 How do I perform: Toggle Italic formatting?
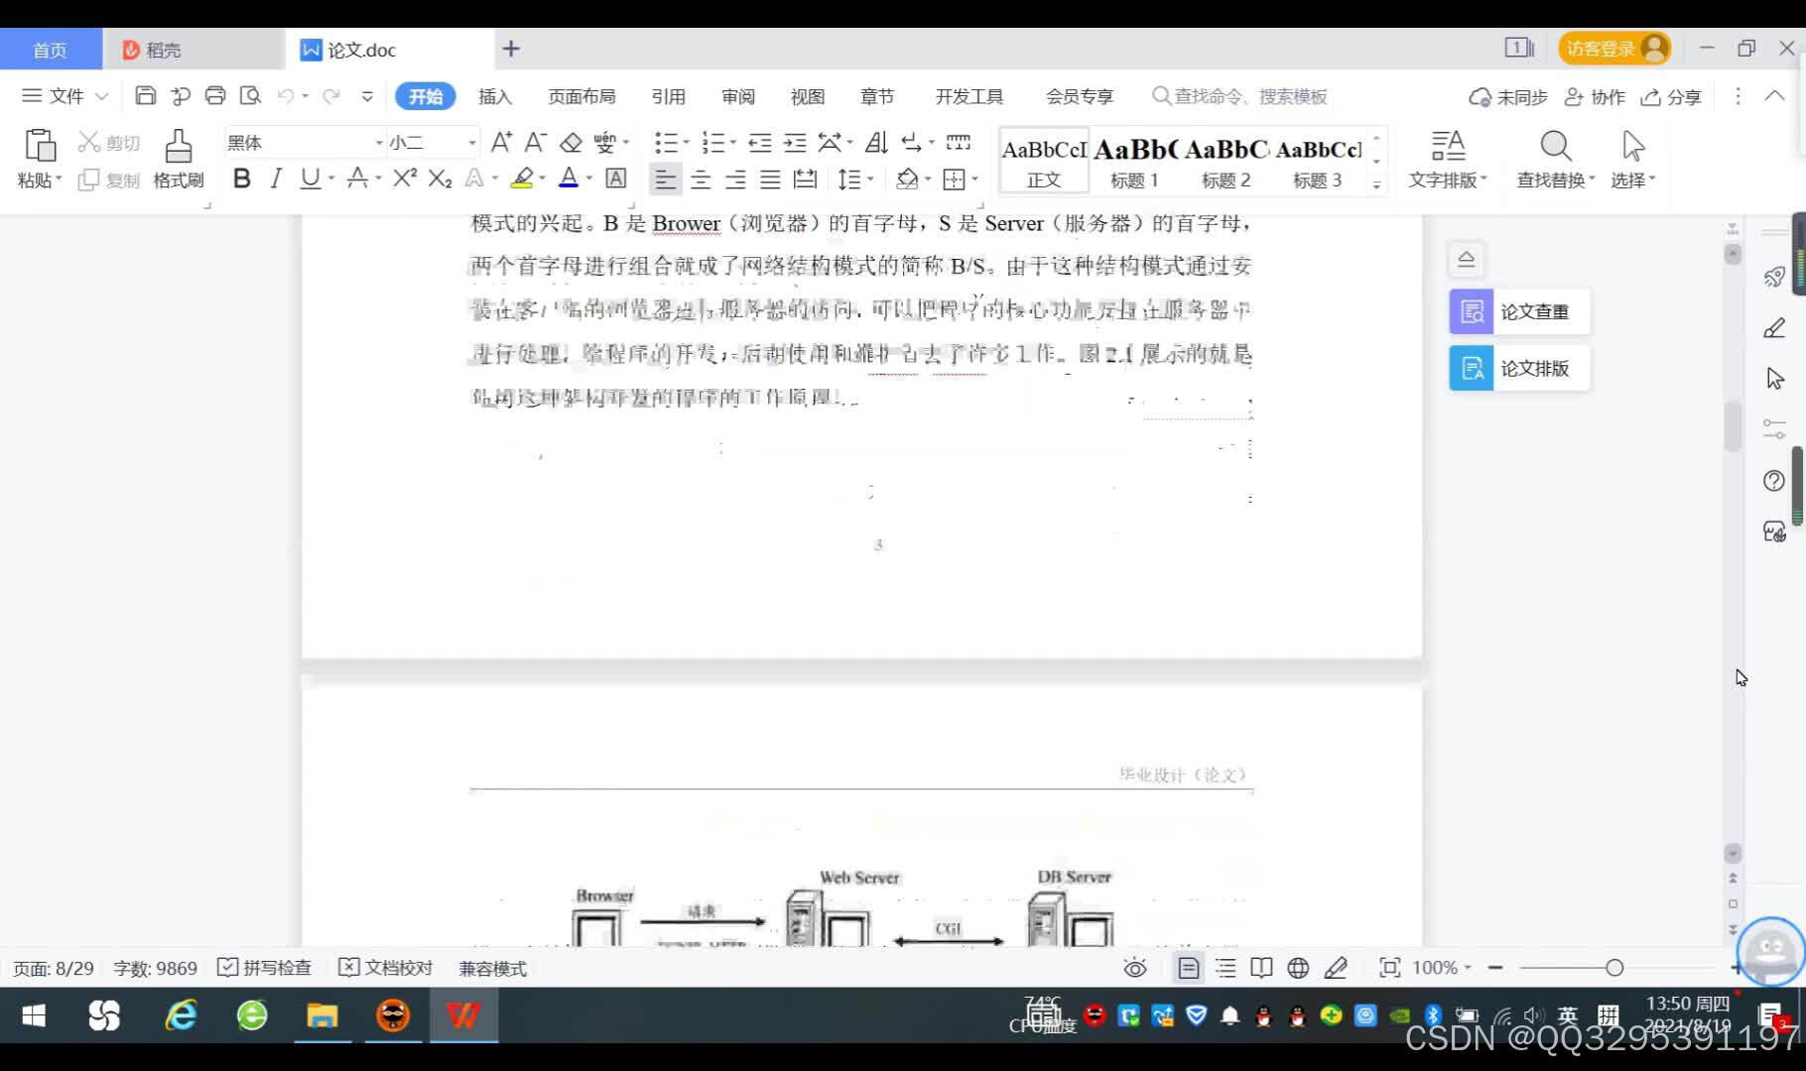[x=276, y=178]
